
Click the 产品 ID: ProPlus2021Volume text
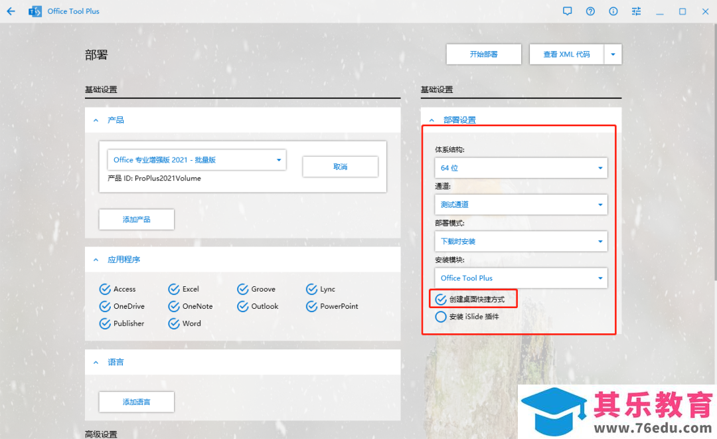(x=154, y=179)
